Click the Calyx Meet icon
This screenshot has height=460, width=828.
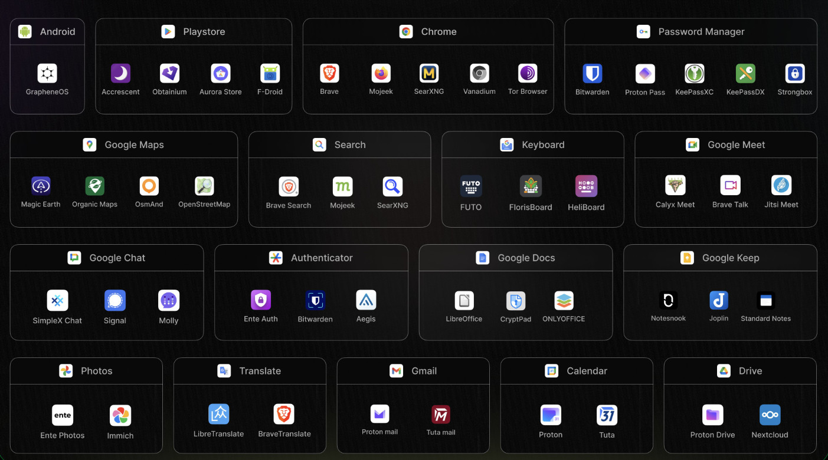675,185
